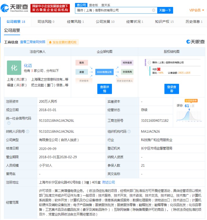Screen dimensions: 207x220
Task: Click the 国家中小企业发展基金旗下 red banner
Action: point(50,8)
